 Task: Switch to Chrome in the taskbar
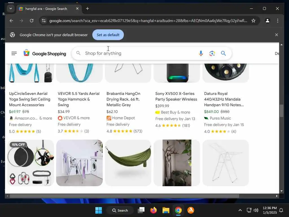pos(178,210)
